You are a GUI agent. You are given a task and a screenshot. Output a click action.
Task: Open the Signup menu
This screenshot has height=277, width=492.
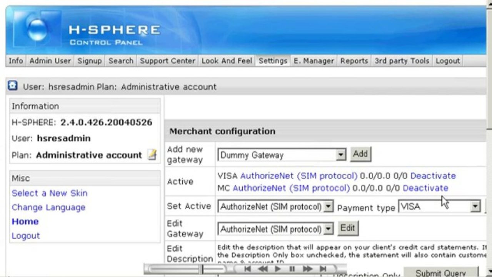pyautogui.click(x=90, y=61)
